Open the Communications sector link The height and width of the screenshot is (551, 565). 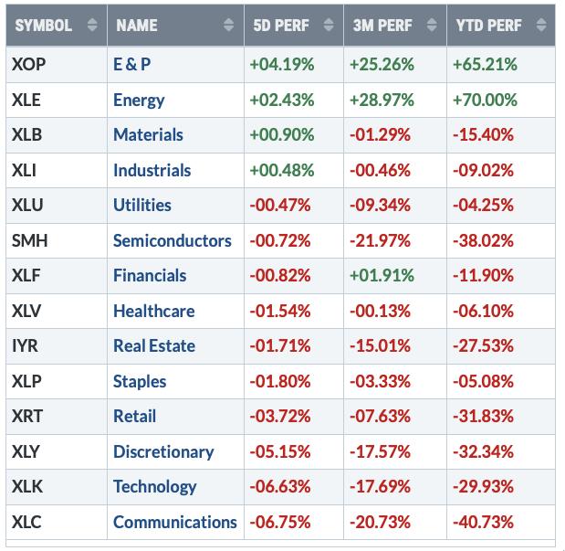pos(174,522)
